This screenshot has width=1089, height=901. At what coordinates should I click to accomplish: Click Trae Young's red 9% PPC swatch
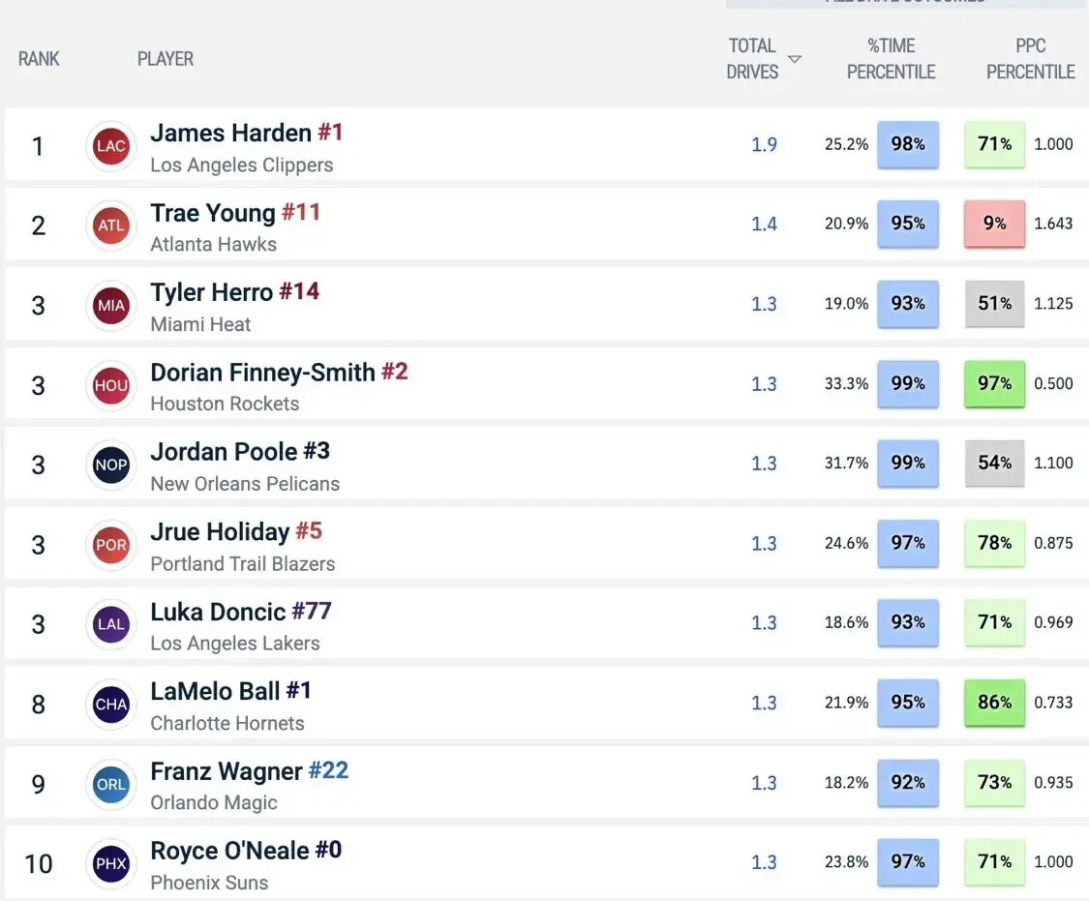pos(994,224)
